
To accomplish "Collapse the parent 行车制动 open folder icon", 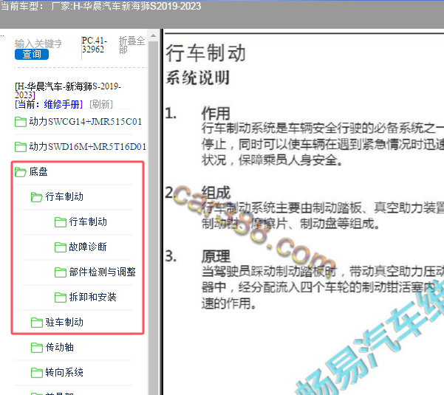I will pos(36,197).
